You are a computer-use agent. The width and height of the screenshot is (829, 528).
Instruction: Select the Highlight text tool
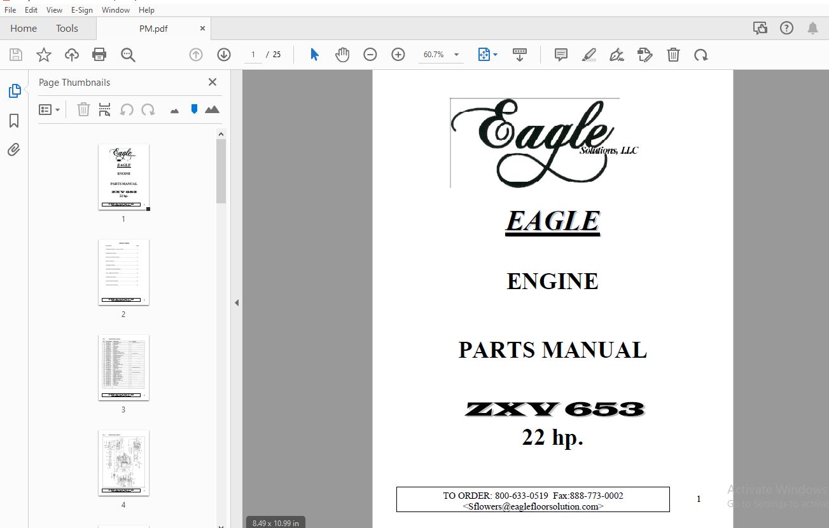pos(589,55)
